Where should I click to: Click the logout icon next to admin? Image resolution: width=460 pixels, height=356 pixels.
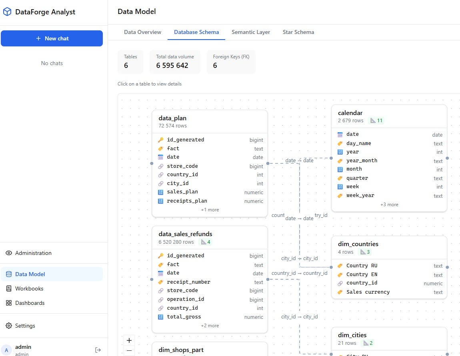pyautogui.click(x=98, y=350)
